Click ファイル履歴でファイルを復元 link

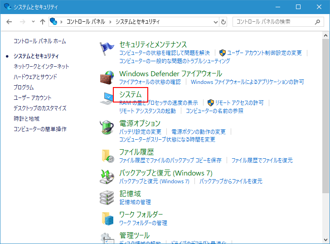[262, 161]
